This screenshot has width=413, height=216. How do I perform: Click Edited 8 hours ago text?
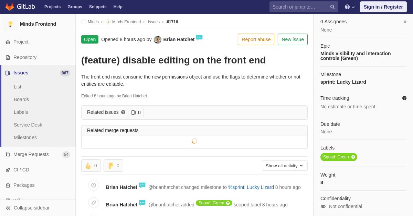[114, 96]
